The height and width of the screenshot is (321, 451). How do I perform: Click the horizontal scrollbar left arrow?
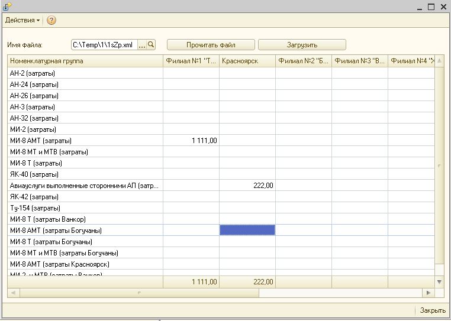13,293
